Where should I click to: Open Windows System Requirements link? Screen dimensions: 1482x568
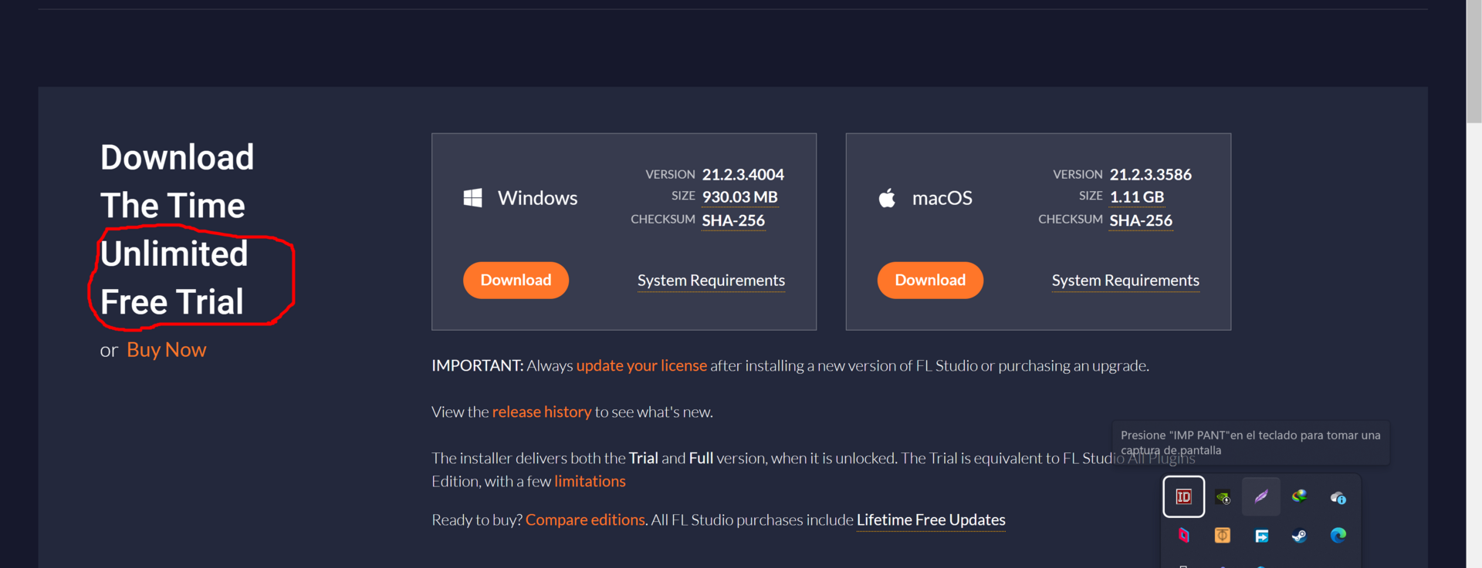point(711,281)
